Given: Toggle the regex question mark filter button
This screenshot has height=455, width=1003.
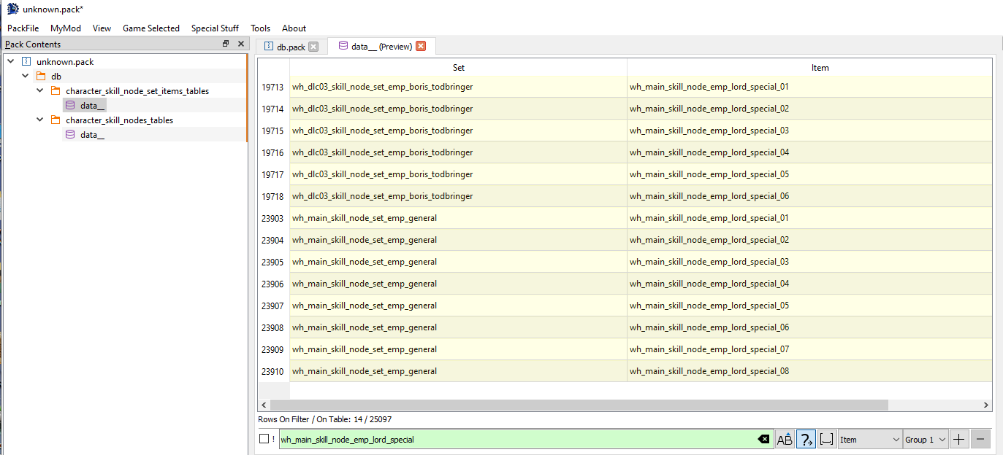Looking at the screenshot, I should click(x=806, y=439).
